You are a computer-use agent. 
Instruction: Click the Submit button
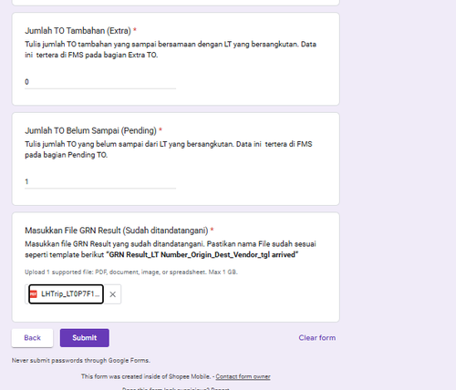[85, 338]
